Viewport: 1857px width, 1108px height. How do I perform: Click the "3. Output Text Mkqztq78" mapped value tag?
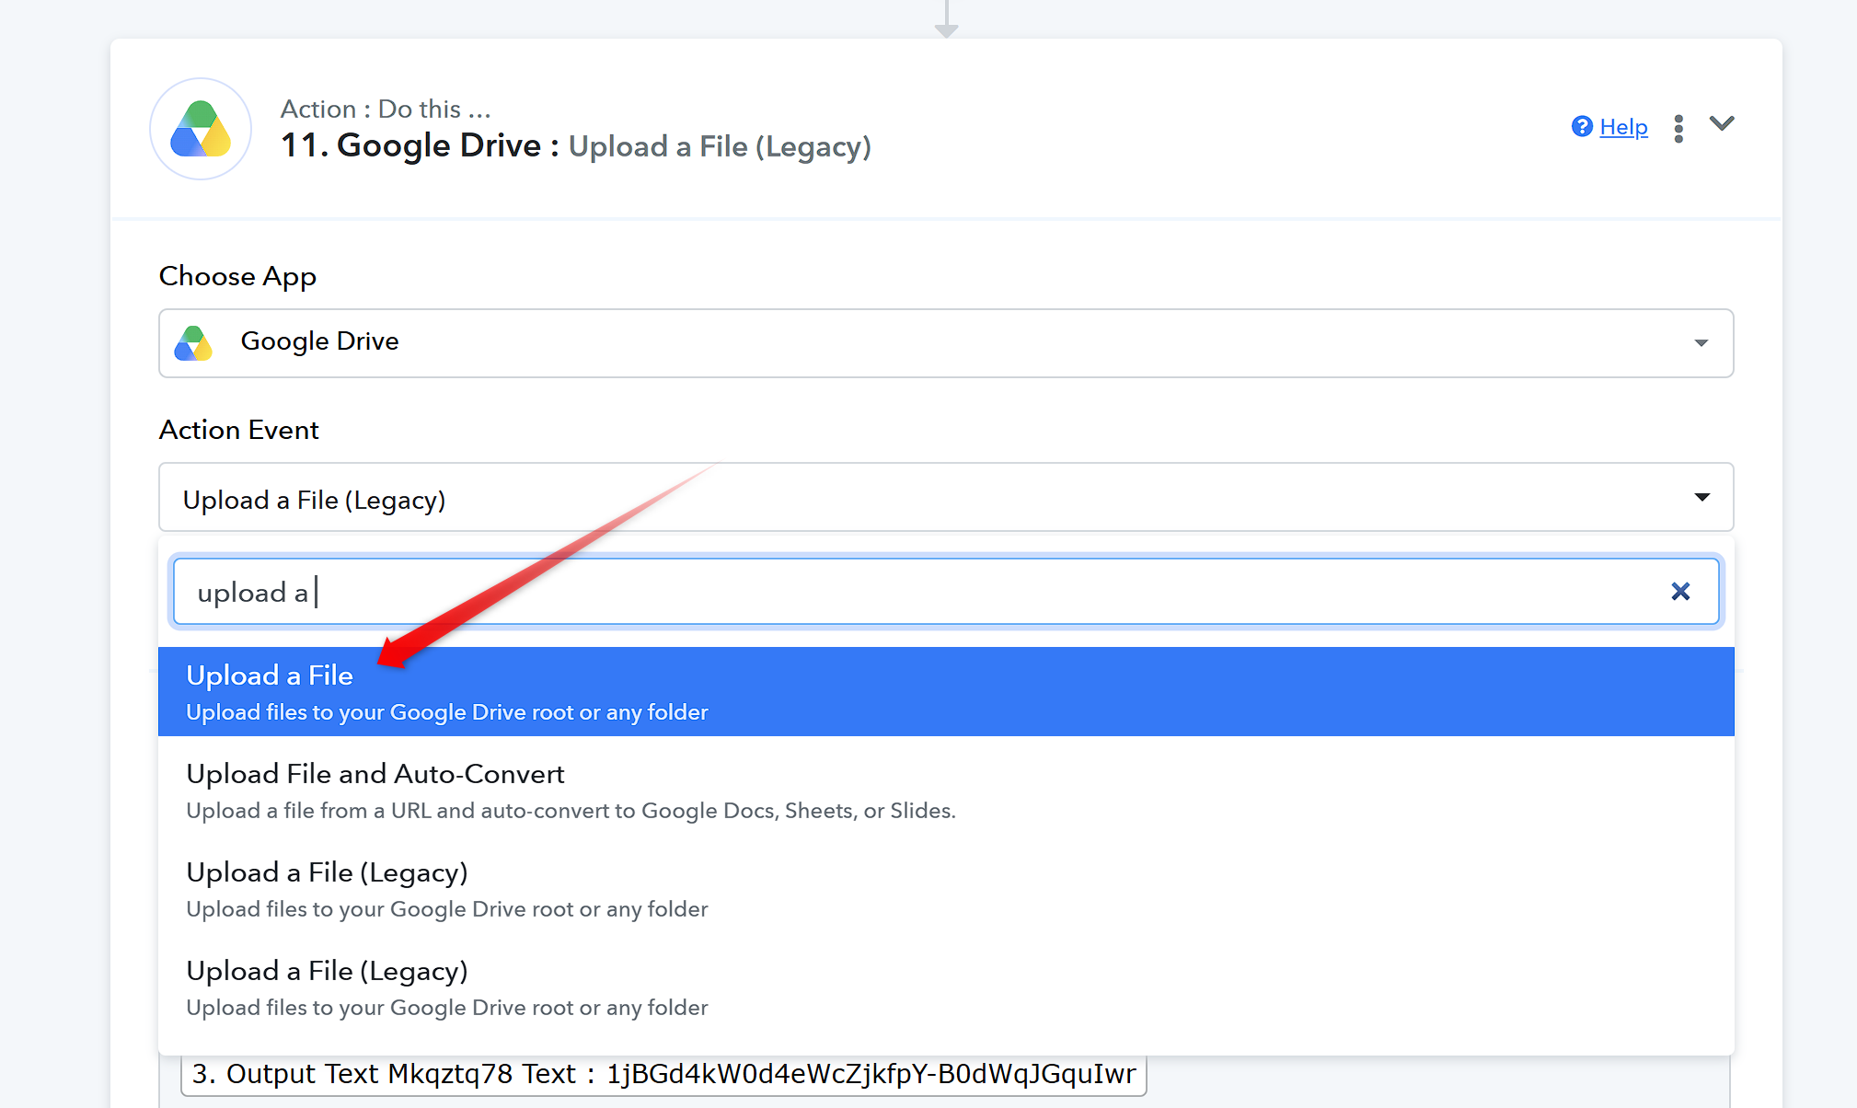point(663,1074)
